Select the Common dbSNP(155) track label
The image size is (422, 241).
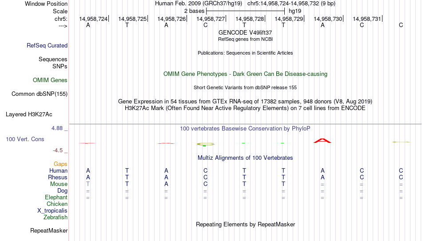pos(40,94)
